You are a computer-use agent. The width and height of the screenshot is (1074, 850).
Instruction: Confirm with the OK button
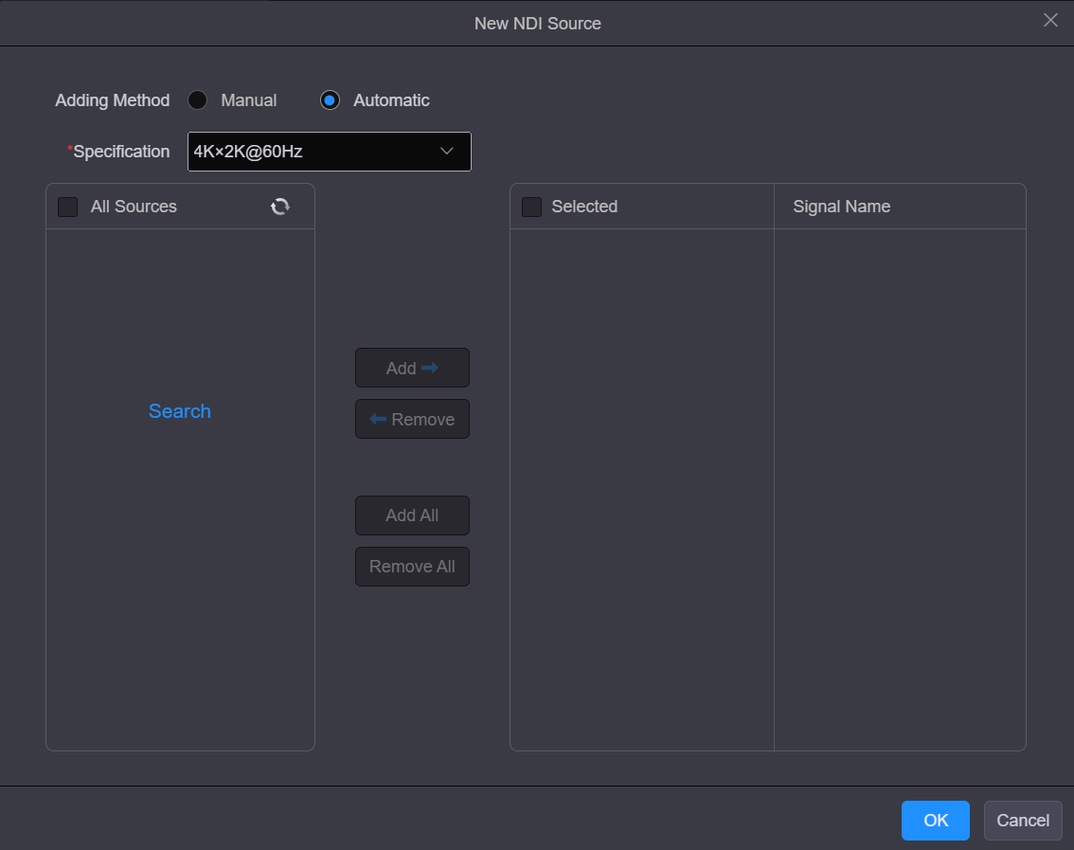[935, 820]
